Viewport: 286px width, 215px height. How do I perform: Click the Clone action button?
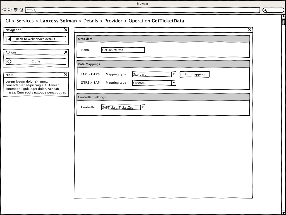point(36,61)
